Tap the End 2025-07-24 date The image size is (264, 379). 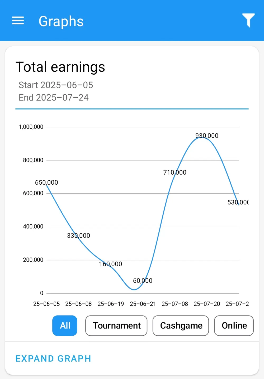[x=54, y=98]
